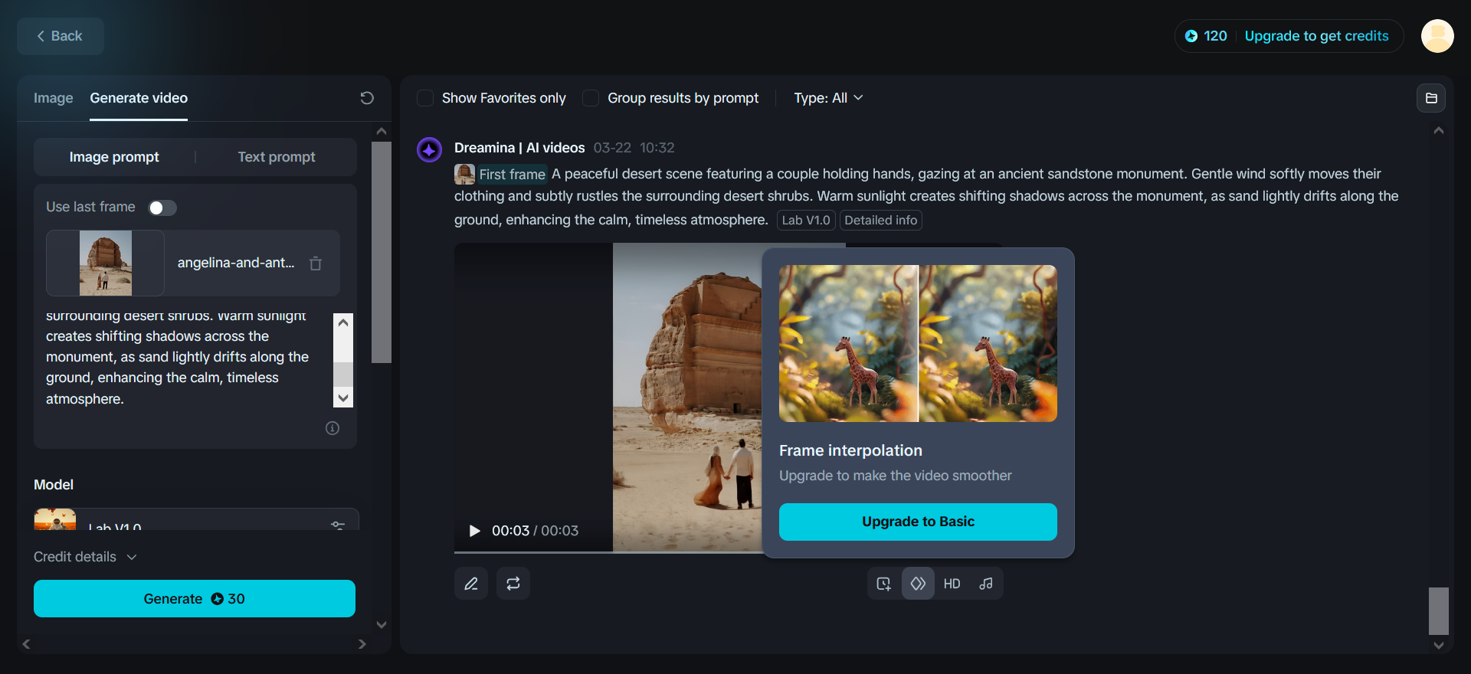This screenshot has height=674, width=1471.
Task: Open the Type: All dropdown
Action: [828, 98]
